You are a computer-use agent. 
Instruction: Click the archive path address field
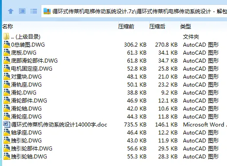(x=134, y=11)
